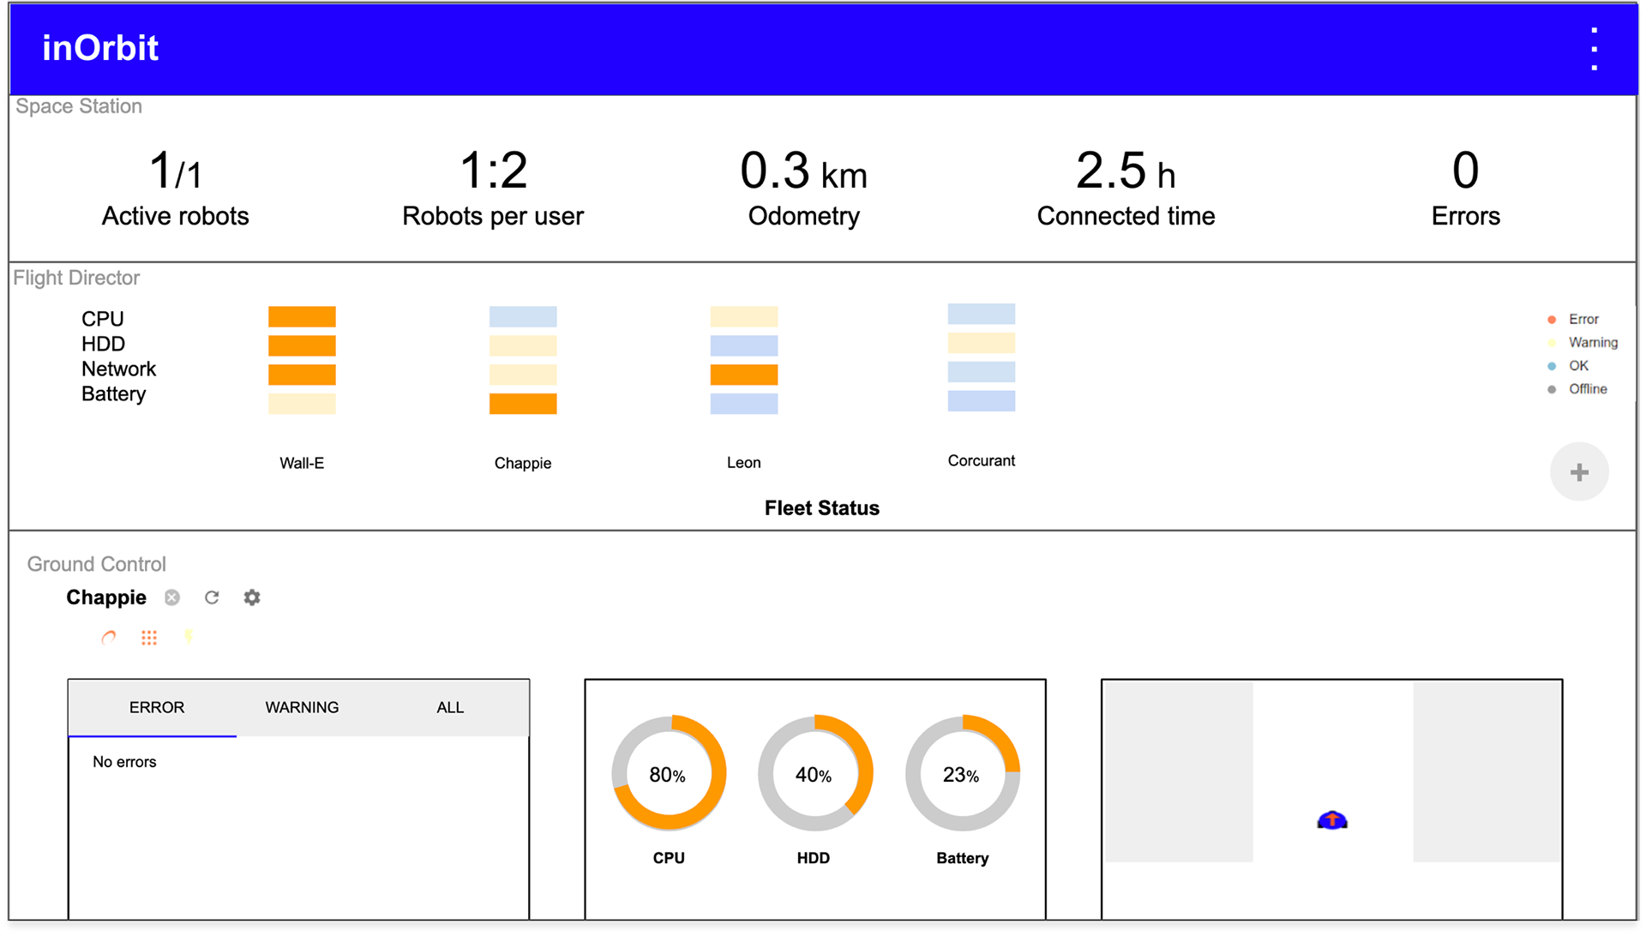Open Chappie settings gear icon
Screen dimensions: 1646x936
(x=251, y=597)
